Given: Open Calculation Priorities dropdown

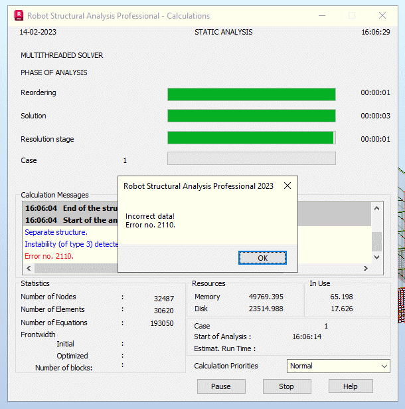Looking at the screenshot, I should click(339, 366).
